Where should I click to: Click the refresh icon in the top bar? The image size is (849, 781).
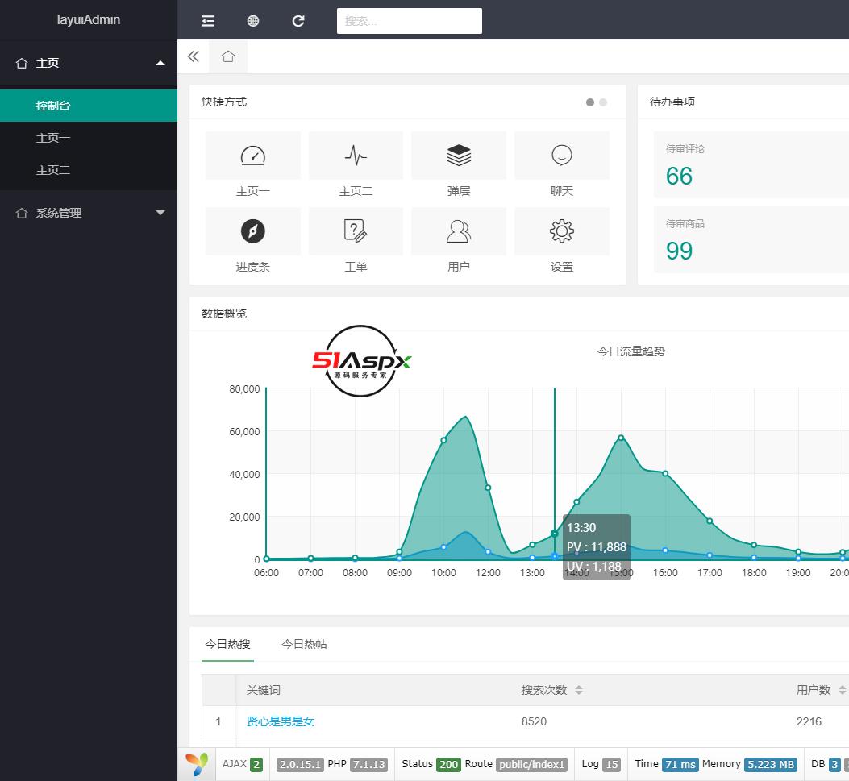pyautogui.click(x=298, y=21)
